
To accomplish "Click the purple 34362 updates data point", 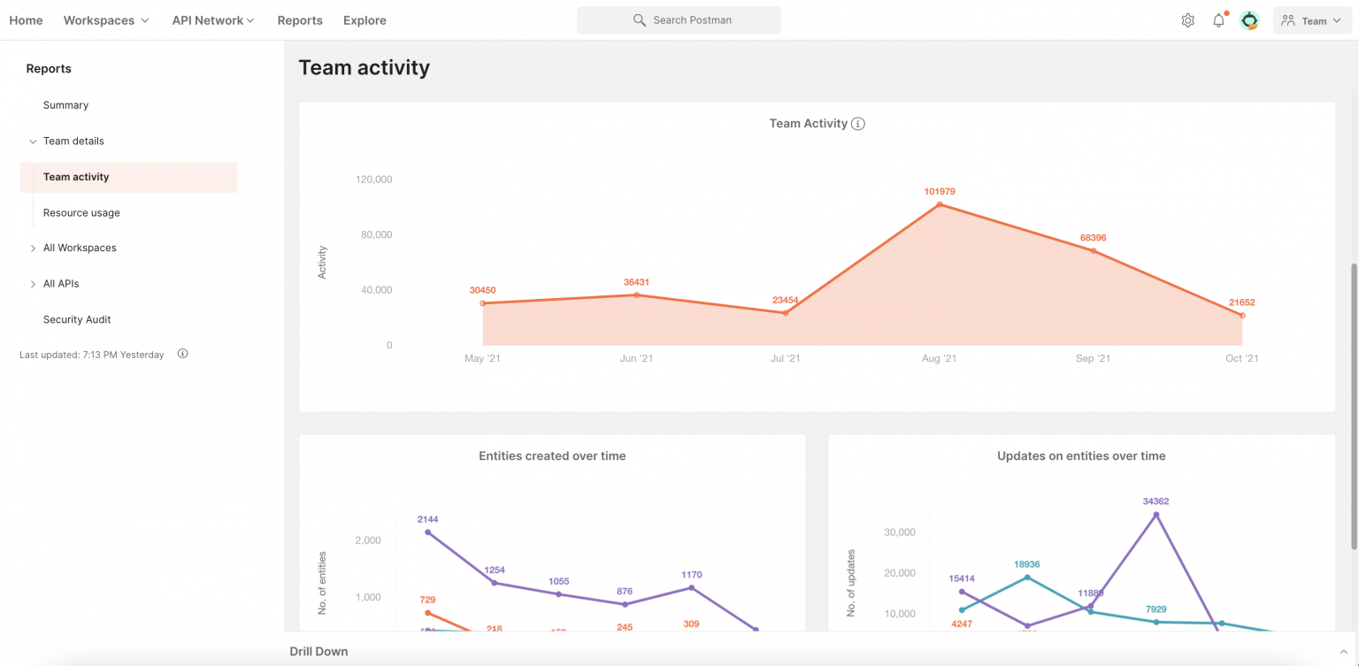I will pyautogui.click(x=1156, y=514).
